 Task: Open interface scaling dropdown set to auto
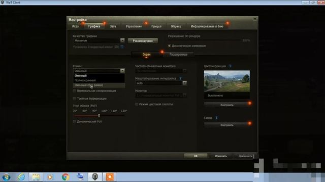coord(161,83)
